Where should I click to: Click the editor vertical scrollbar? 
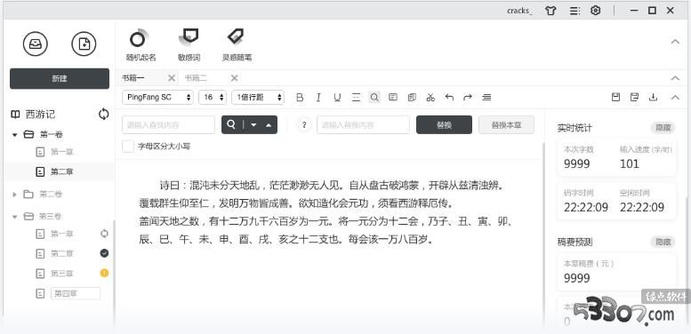tap(542, 234)
